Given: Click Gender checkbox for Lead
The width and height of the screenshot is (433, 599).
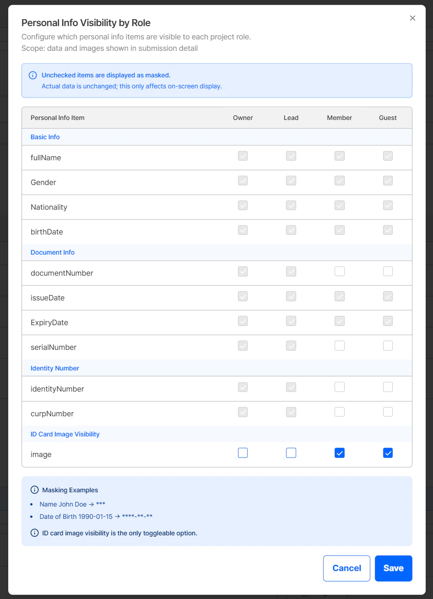Looking at the screenshot, I should [291, 181].
